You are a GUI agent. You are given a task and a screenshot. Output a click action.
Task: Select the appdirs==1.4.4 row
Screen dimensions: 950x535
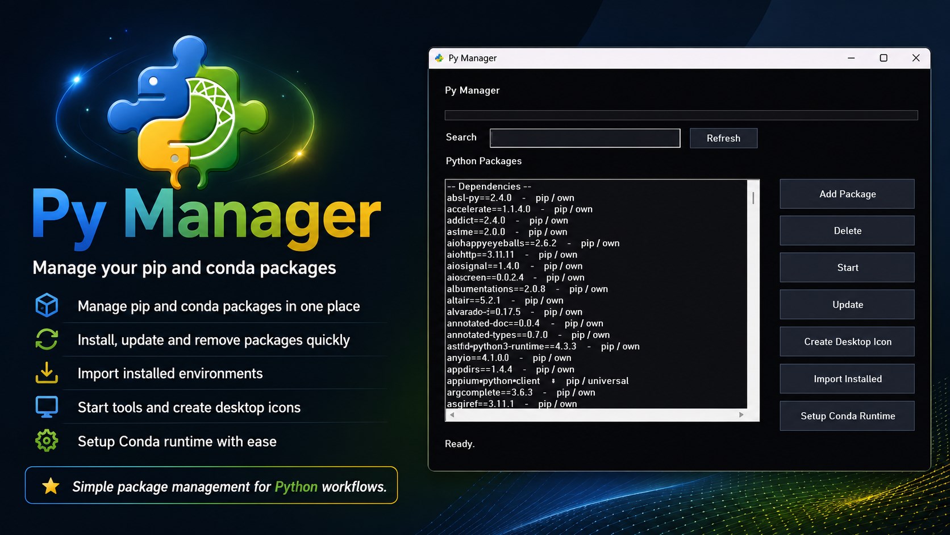pyautogui.click(x=596, y=370)
